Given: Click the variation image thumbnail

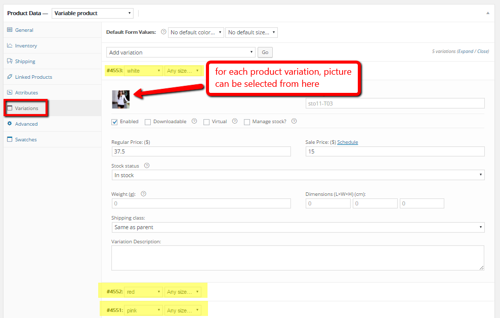Looking at the screenshot, I should click(121, 99).
